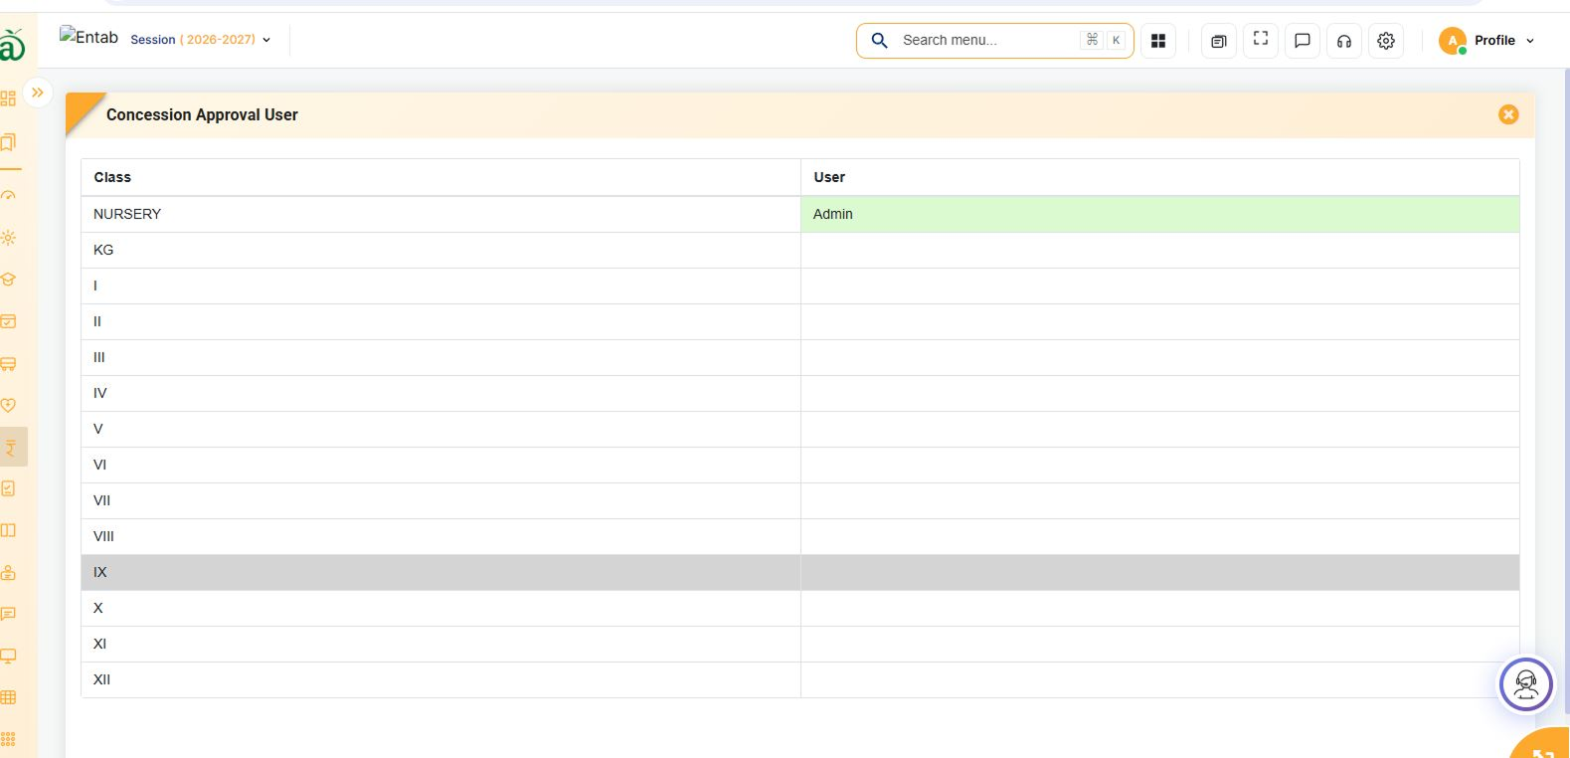Click the graduation cap icon in sidebar
Viewport: 1570px width, 758px height.
(9, 280)
